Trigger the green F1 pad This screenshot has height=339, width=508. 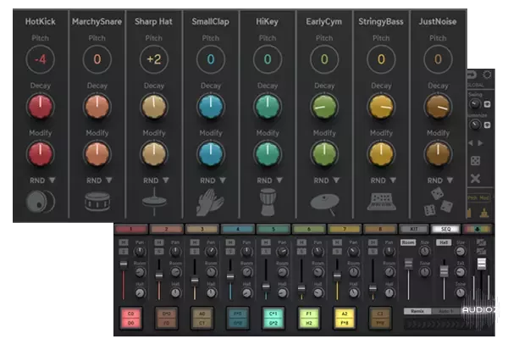pyautogui.click(x=309, y=319)
